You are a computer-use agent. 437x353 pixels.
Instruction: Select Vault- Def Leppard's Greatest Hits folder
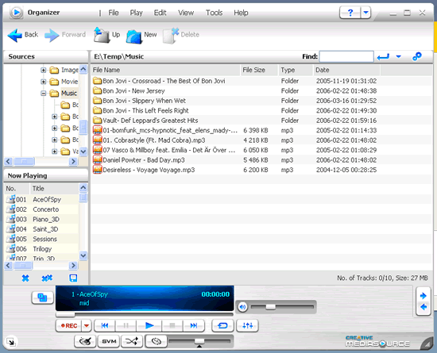tap(145, 121)
